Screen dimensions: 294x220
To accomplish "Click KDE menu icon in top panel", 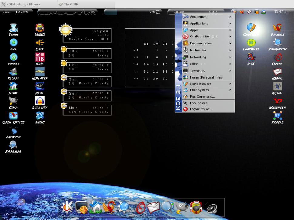I will point(235,11).
